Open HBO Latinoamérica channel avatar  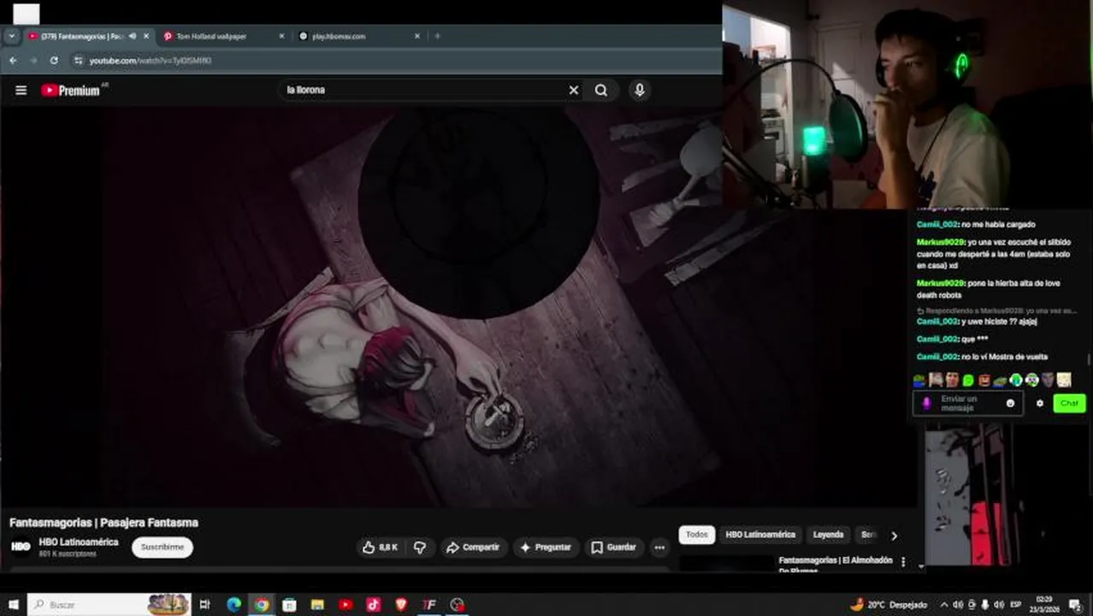[21, 547]
